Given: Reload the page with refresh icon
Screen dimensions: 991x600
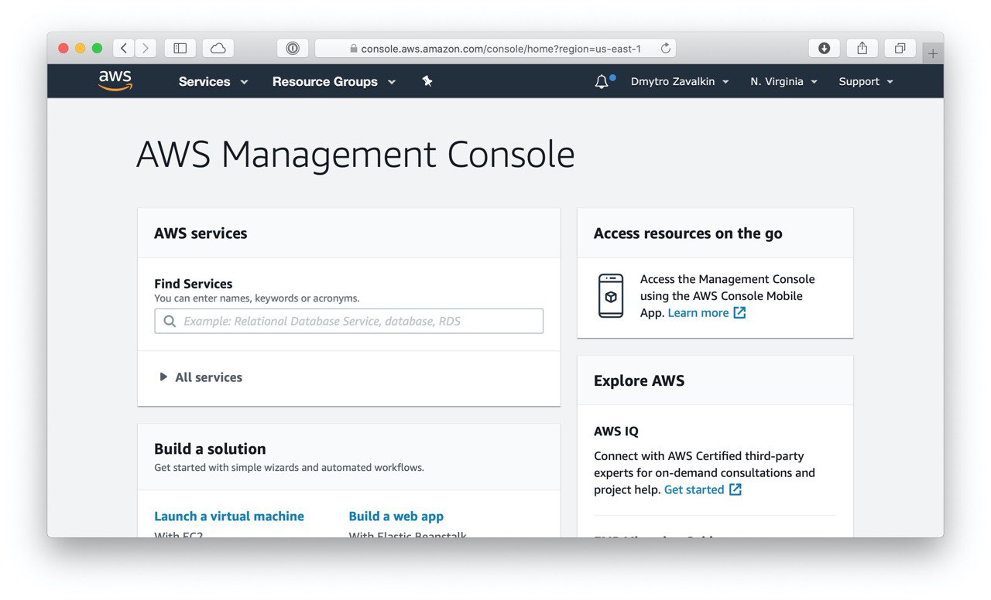Looking at the screenshot, I should (665, 48).
